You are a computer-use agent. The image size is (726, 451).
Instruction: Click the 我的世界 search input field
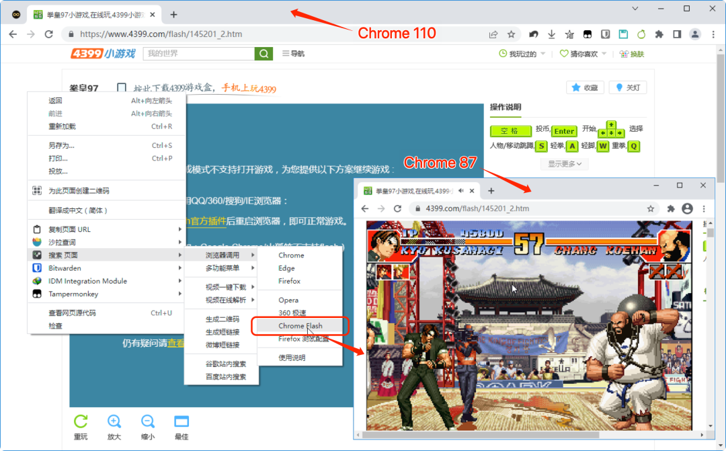point(198,54)
